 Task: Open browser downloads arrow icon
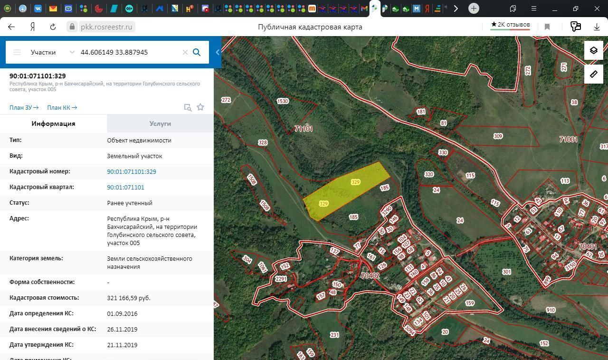coord(597,27)
